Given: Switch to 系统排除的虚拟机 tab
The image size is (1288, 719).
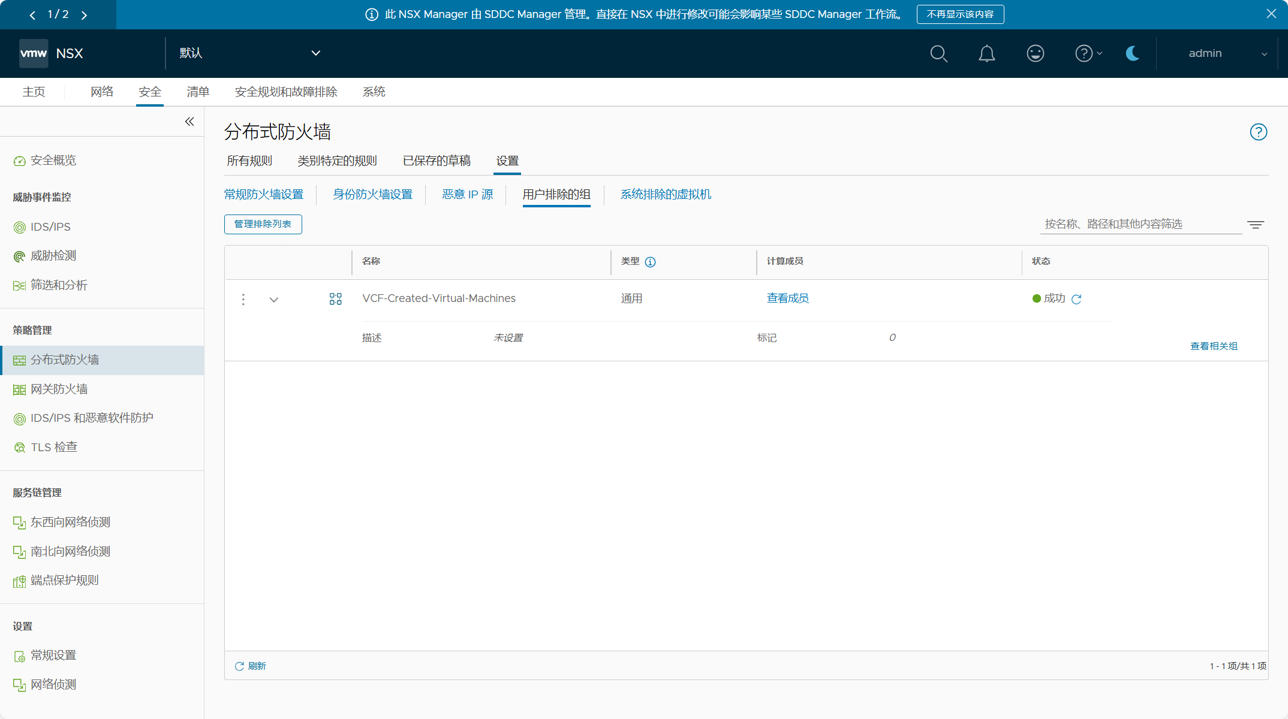Looking at the screenshot, I should click(x=666, y=194).
